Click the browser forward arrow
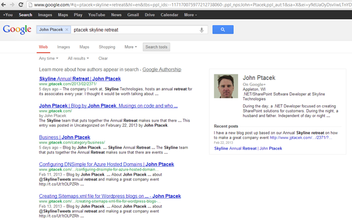Viewport: 352px width, 220px height. coord(12,5)
